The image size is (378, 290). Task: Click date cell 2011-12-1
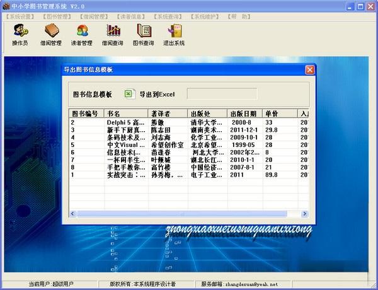pos(244,130)
